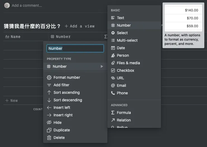207x147 pixels.
Task: Click the Date calendar icon
Action: coord(113,48)
